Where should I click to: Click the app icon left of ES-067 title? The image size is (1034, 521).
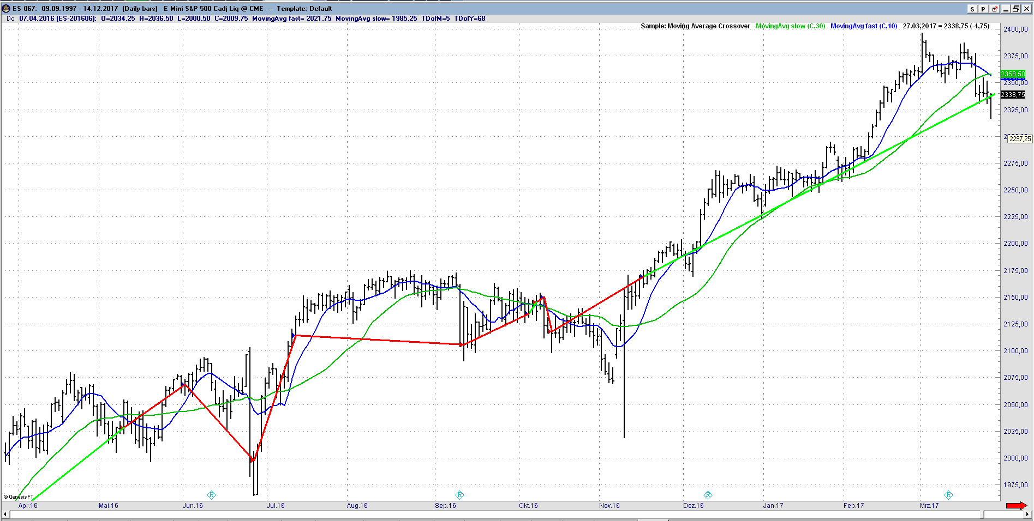click(x=6, y=9)
